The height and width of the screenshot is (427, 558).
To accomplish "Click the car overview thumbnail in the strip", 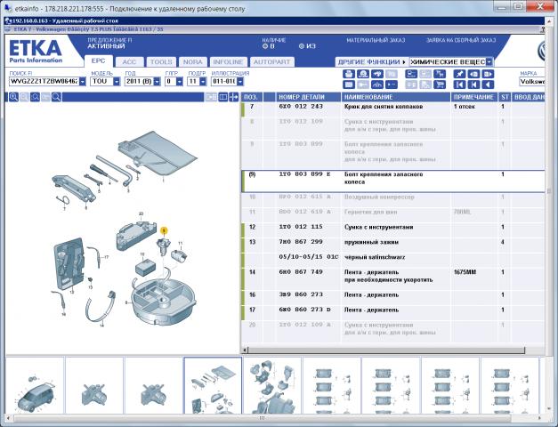I will click(x=35, y=386).
